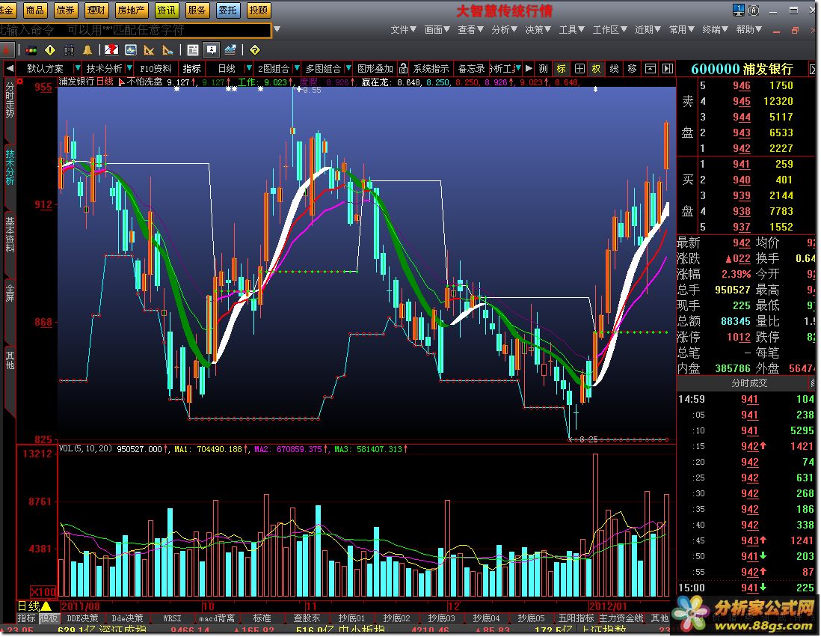Click the F10资料 toolbar button
This screenshot has height=637, width=821.
tap(156, 69)
